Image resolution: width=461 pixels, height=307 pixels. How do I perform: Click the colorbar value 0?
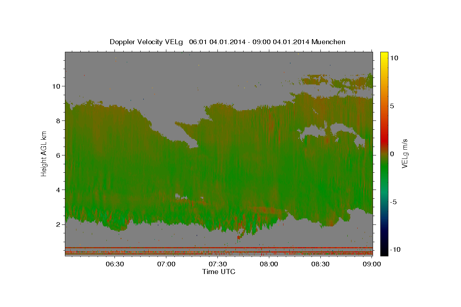tap(392, 154)
